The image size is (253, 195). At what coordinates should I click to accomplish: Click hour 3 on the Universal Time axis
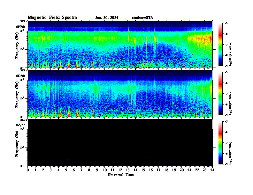click(x=51, y=170)
